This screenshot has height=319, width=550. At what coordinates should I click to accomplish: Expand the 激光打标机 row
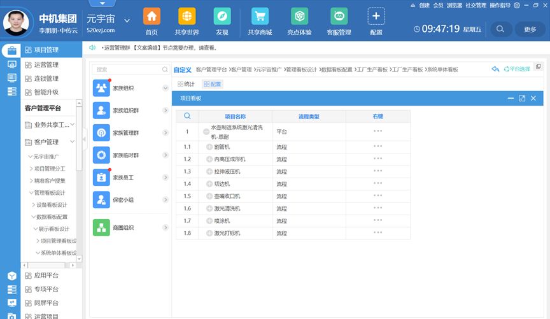coord(209,233)
